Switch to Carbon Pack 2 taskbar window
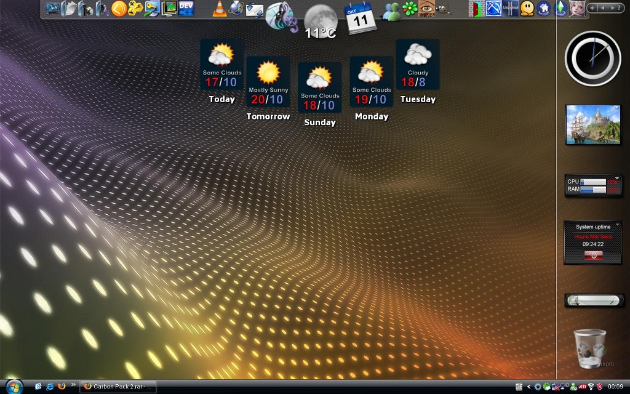The image size is (630, 394). tap(119, 387)
